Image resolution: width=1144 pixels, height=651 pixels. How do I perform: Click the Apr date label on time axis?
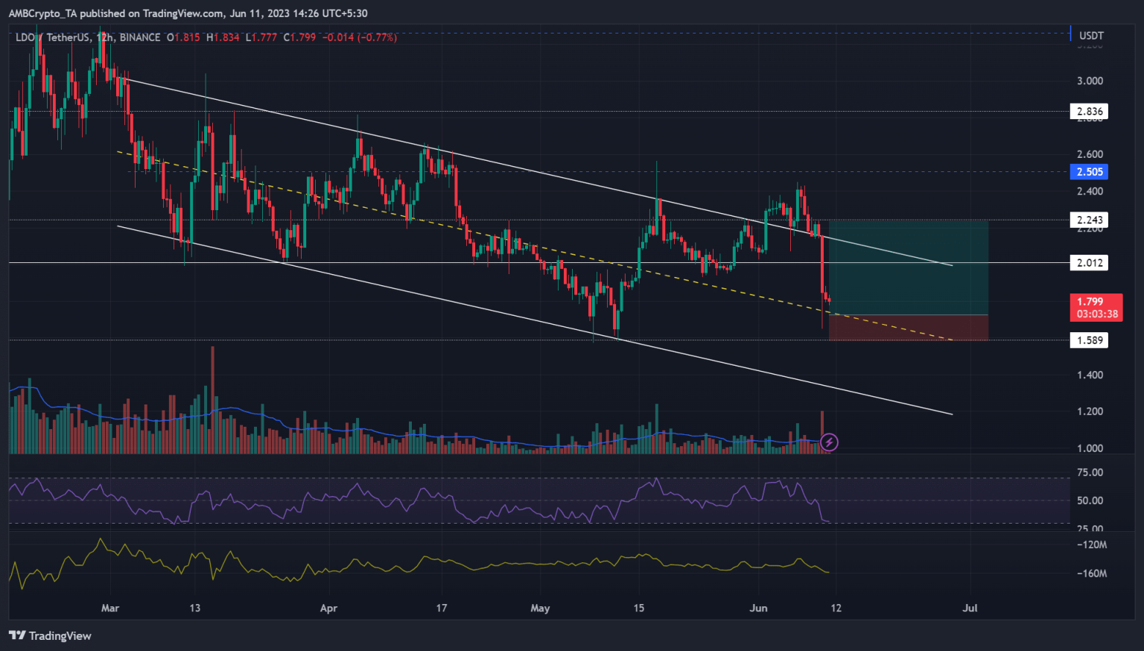point(328,608)
